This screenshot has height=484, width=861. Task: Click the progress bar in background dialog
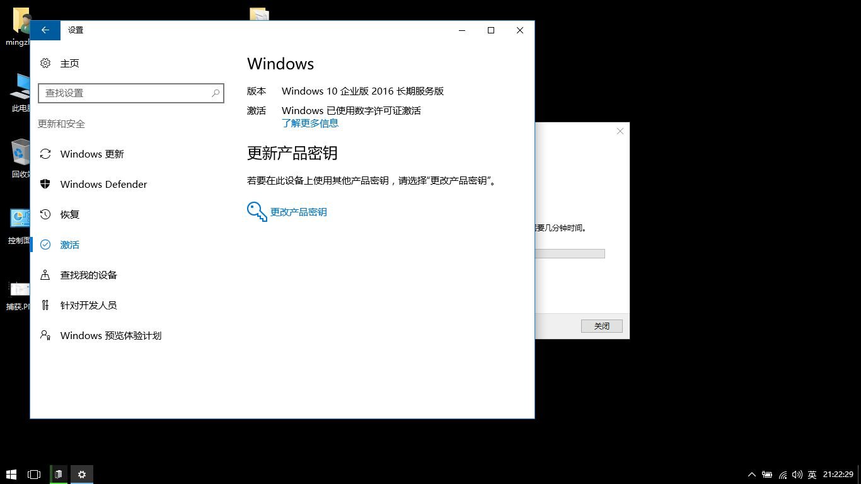tap(570, 253)
